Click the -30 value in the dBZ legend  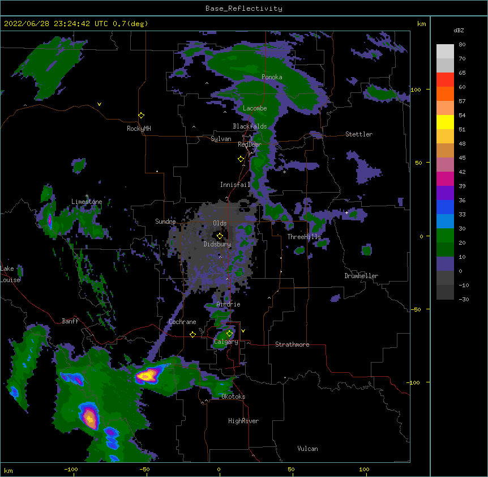coord(464,300)
